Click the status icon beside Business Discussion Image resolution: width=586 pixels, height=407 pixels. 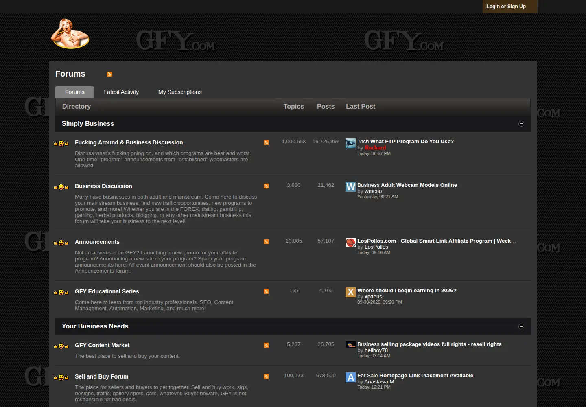point(61,187)
